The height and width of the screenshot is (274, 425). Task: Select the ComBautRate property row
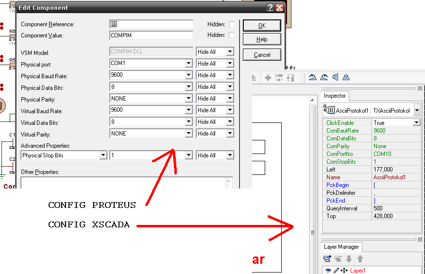tap(372, 131)
